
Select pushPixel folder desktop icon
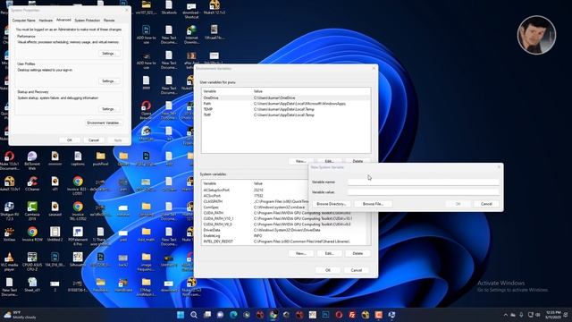[100, 159]
